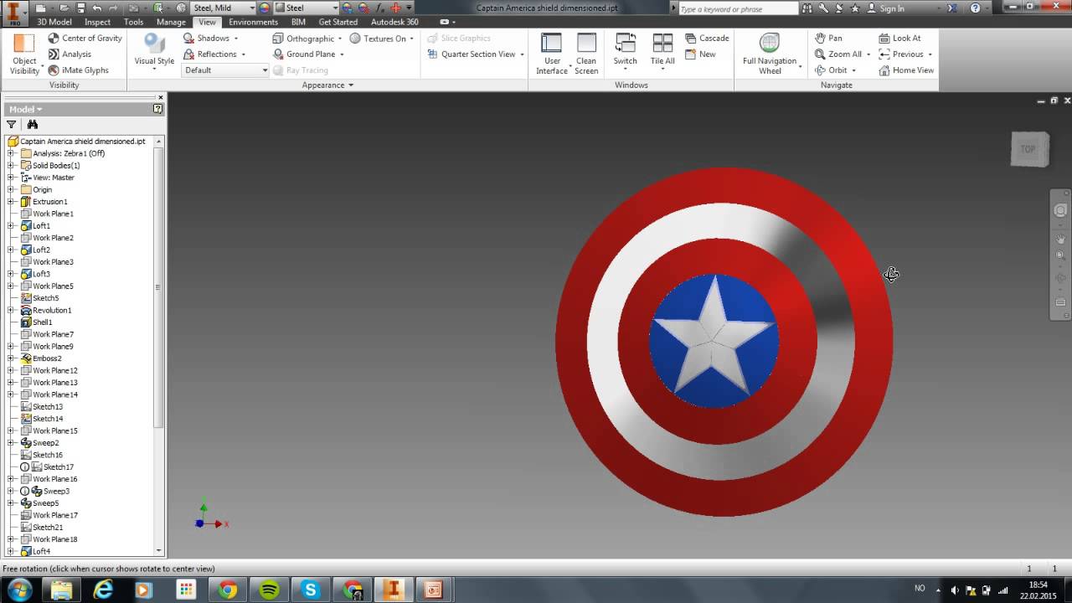Switch to the 3D Model tab
Image resolution: width=1072 pixels, height=603 pixels.
54,22
